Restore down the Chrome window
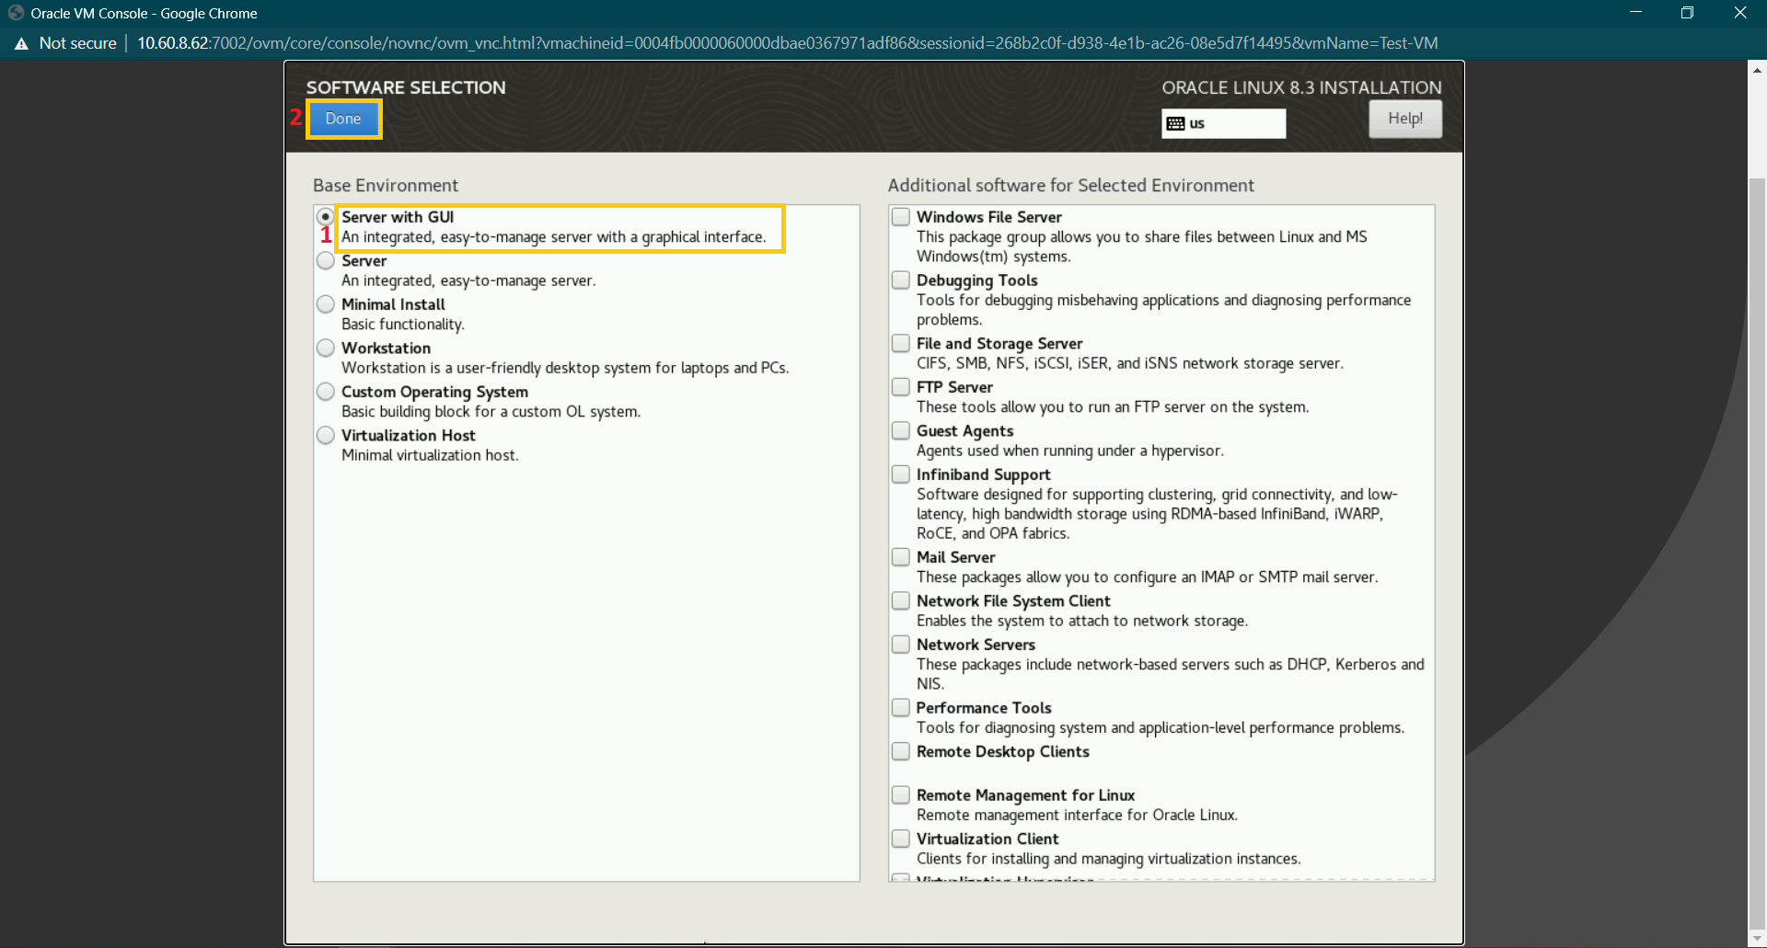This screenshot has height=948, width=1767. click(1687, 13)
